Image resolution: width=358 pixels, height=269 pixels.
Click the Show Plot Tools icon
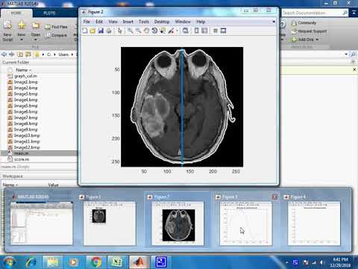(223, 31)
